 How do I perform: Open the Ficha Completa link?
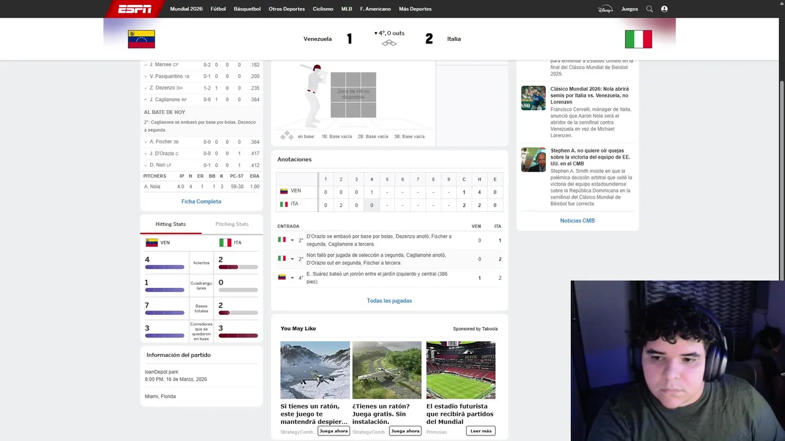[x=201, y=202]
